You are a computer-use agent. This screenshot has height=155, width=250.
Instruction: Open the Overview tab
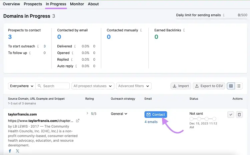coord(11,4)
